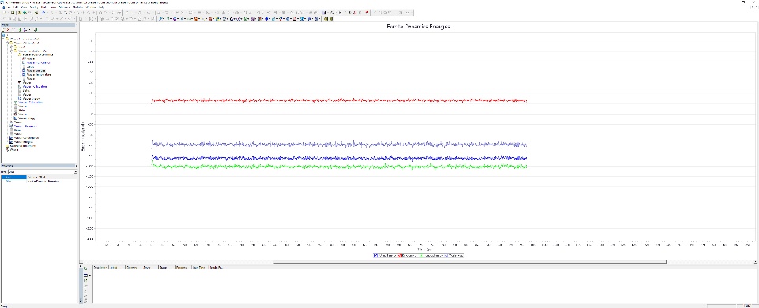Click the first modules toolbar icon with a dropdown

click(x=162, y=19)
